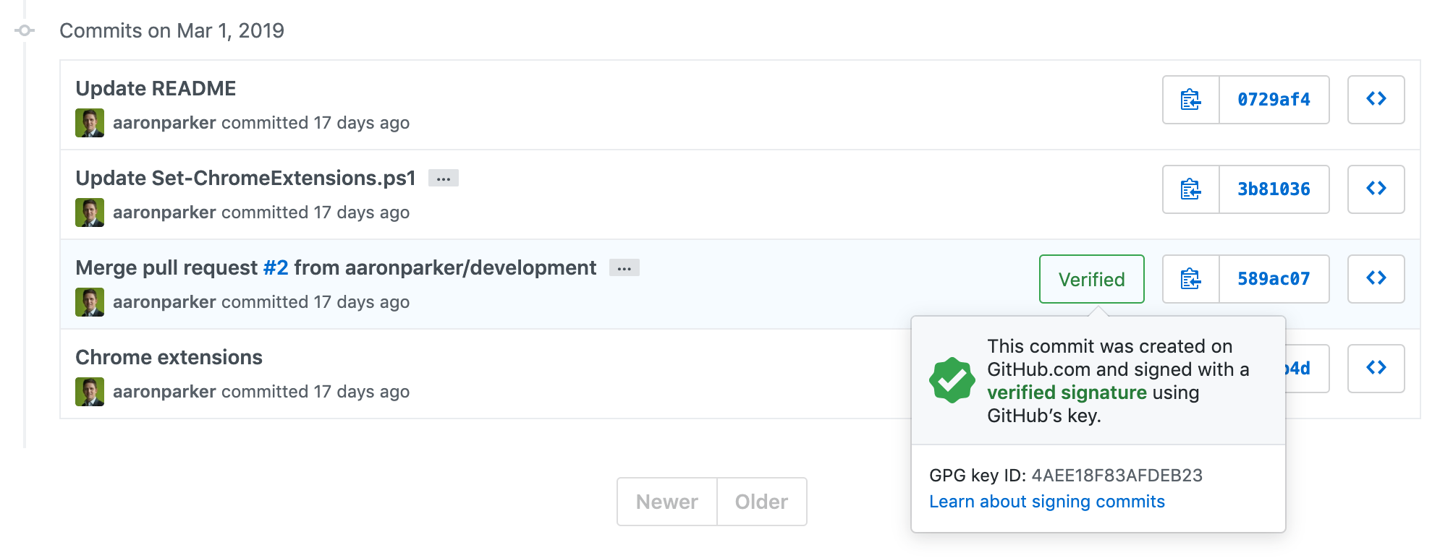Open the verified signature link
The height and width of the screenshot is (558, 1440).
tap(1067, 392)
